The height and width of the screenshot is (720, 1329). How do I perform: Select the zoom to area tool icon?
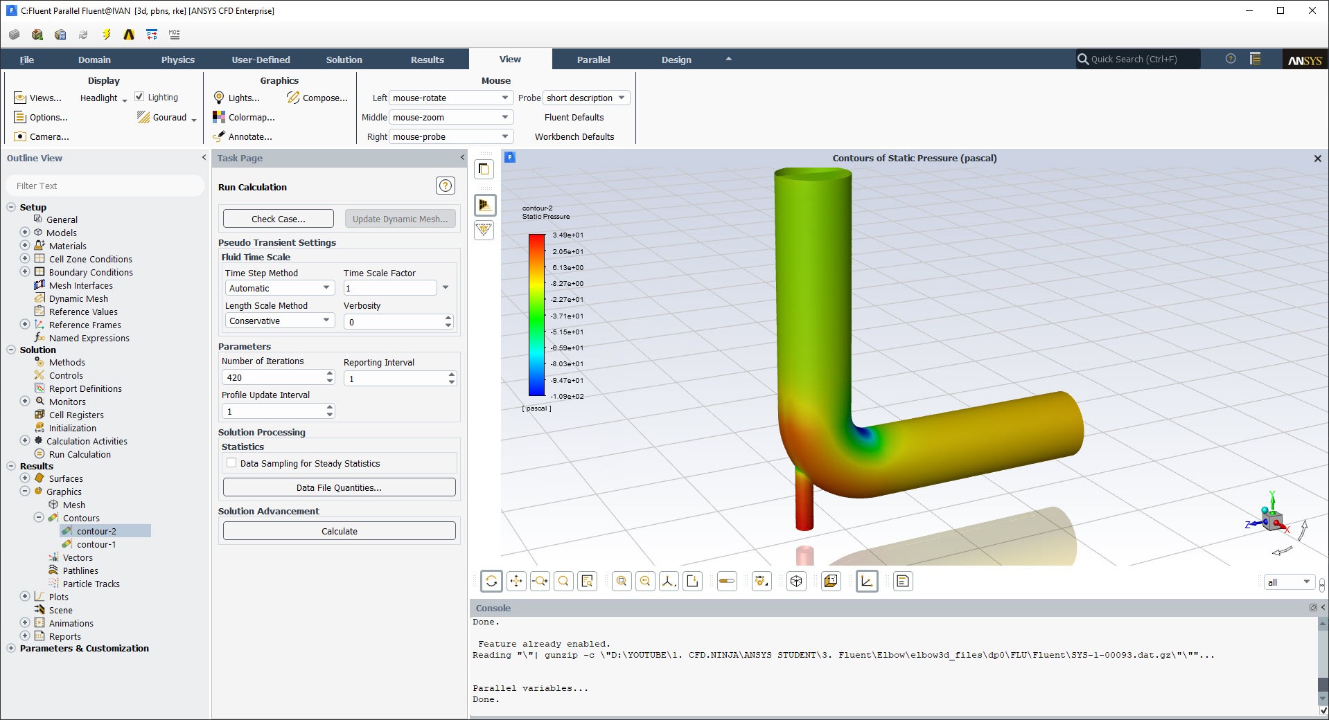[563, 582]
